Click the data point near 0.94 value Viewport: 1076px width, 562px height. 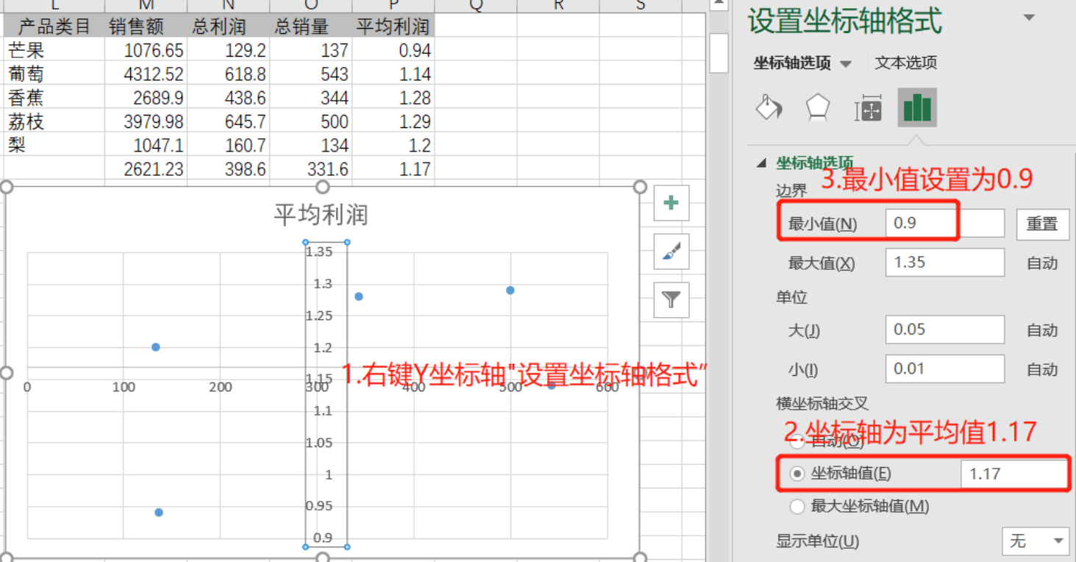(159, 513)
